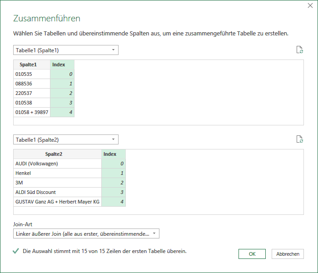Screen dimensions: 318x273
Task: Open the Tabelle1 (Spalte1) dropdown
Action: click(66, 50)
